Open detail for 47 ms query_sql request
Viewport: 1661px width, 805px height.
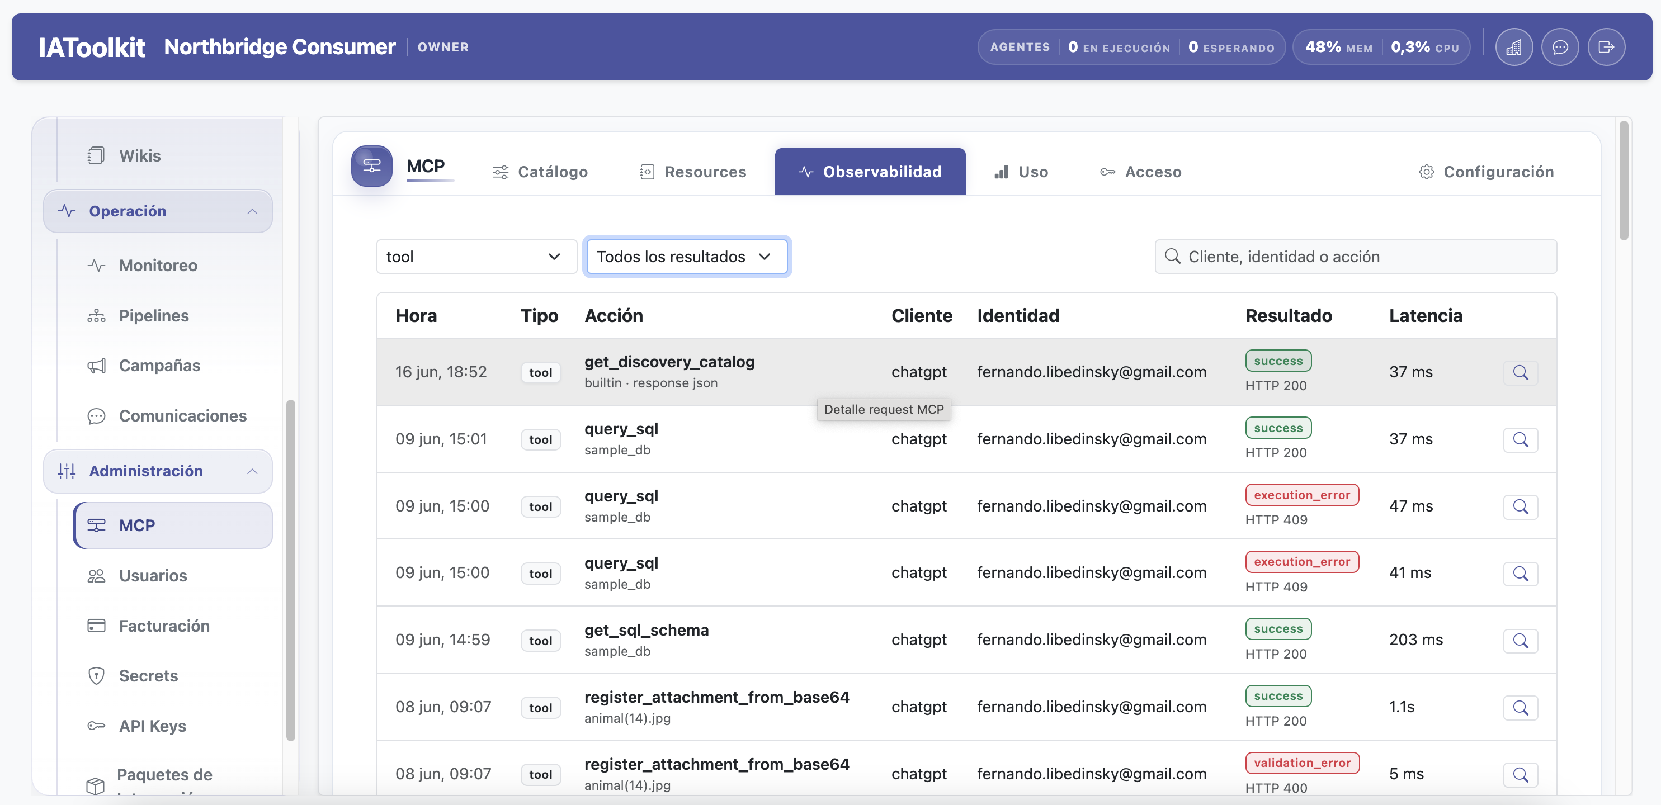(1521, 506)
